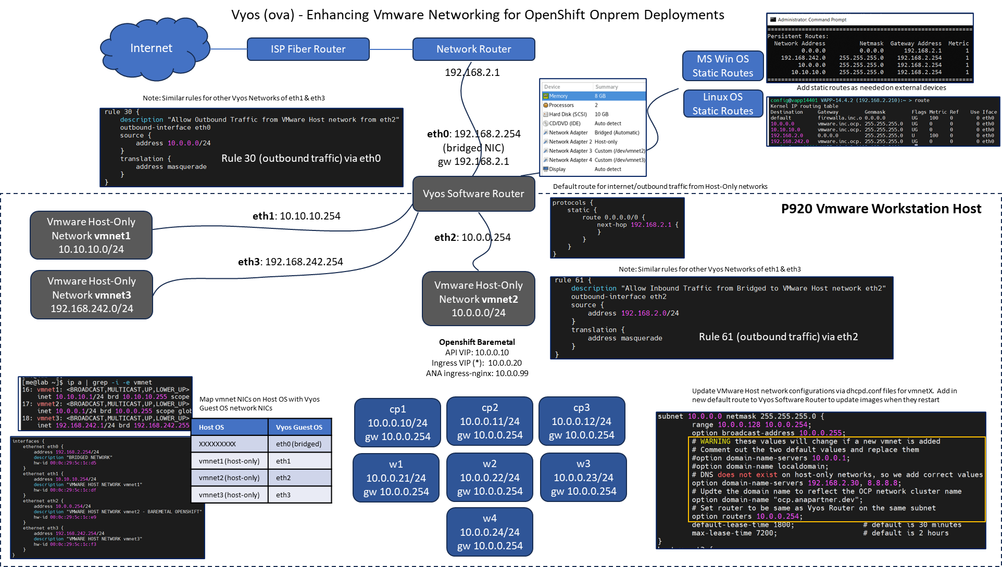Select the MS Win OS Static Routes label

coord(722,66)
